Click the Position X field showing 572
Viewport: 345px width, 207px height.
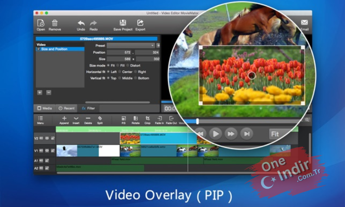click(x=119, y=53)
